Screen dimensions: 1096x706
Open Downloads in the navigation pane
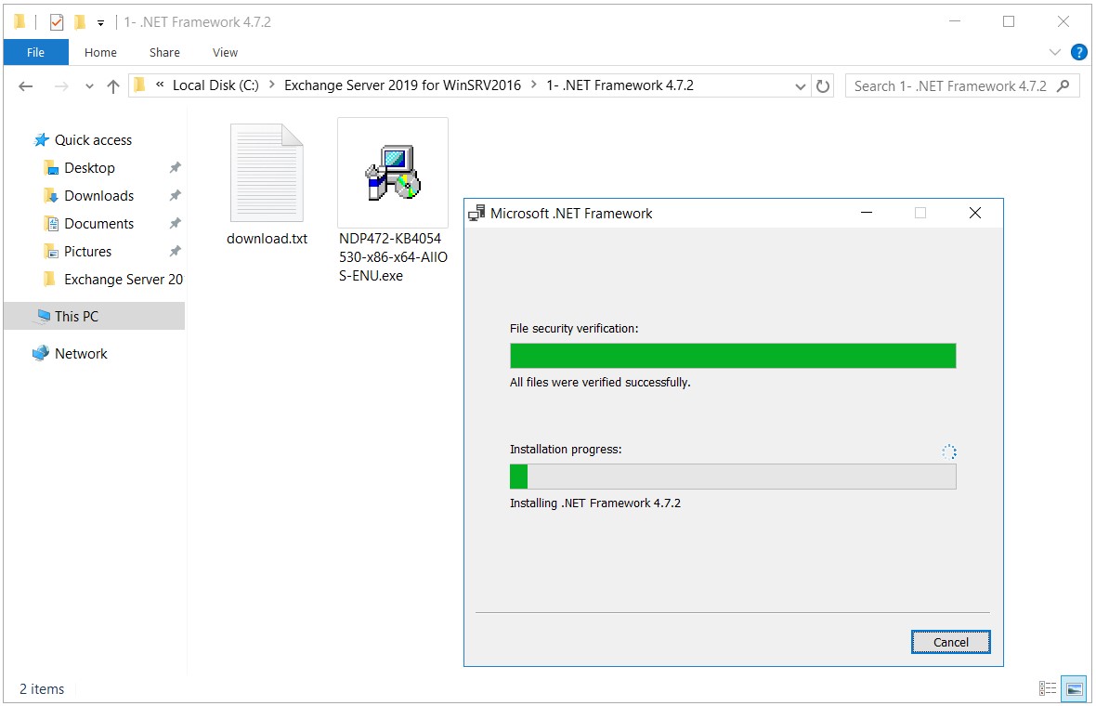pyautogui.click(x=98, y=196)
